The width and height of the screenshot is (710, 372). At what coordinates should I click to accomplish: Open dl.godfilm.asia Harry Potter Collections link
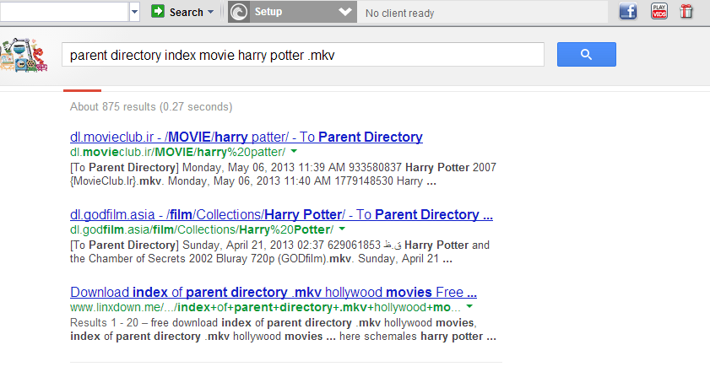coord(281,214)
